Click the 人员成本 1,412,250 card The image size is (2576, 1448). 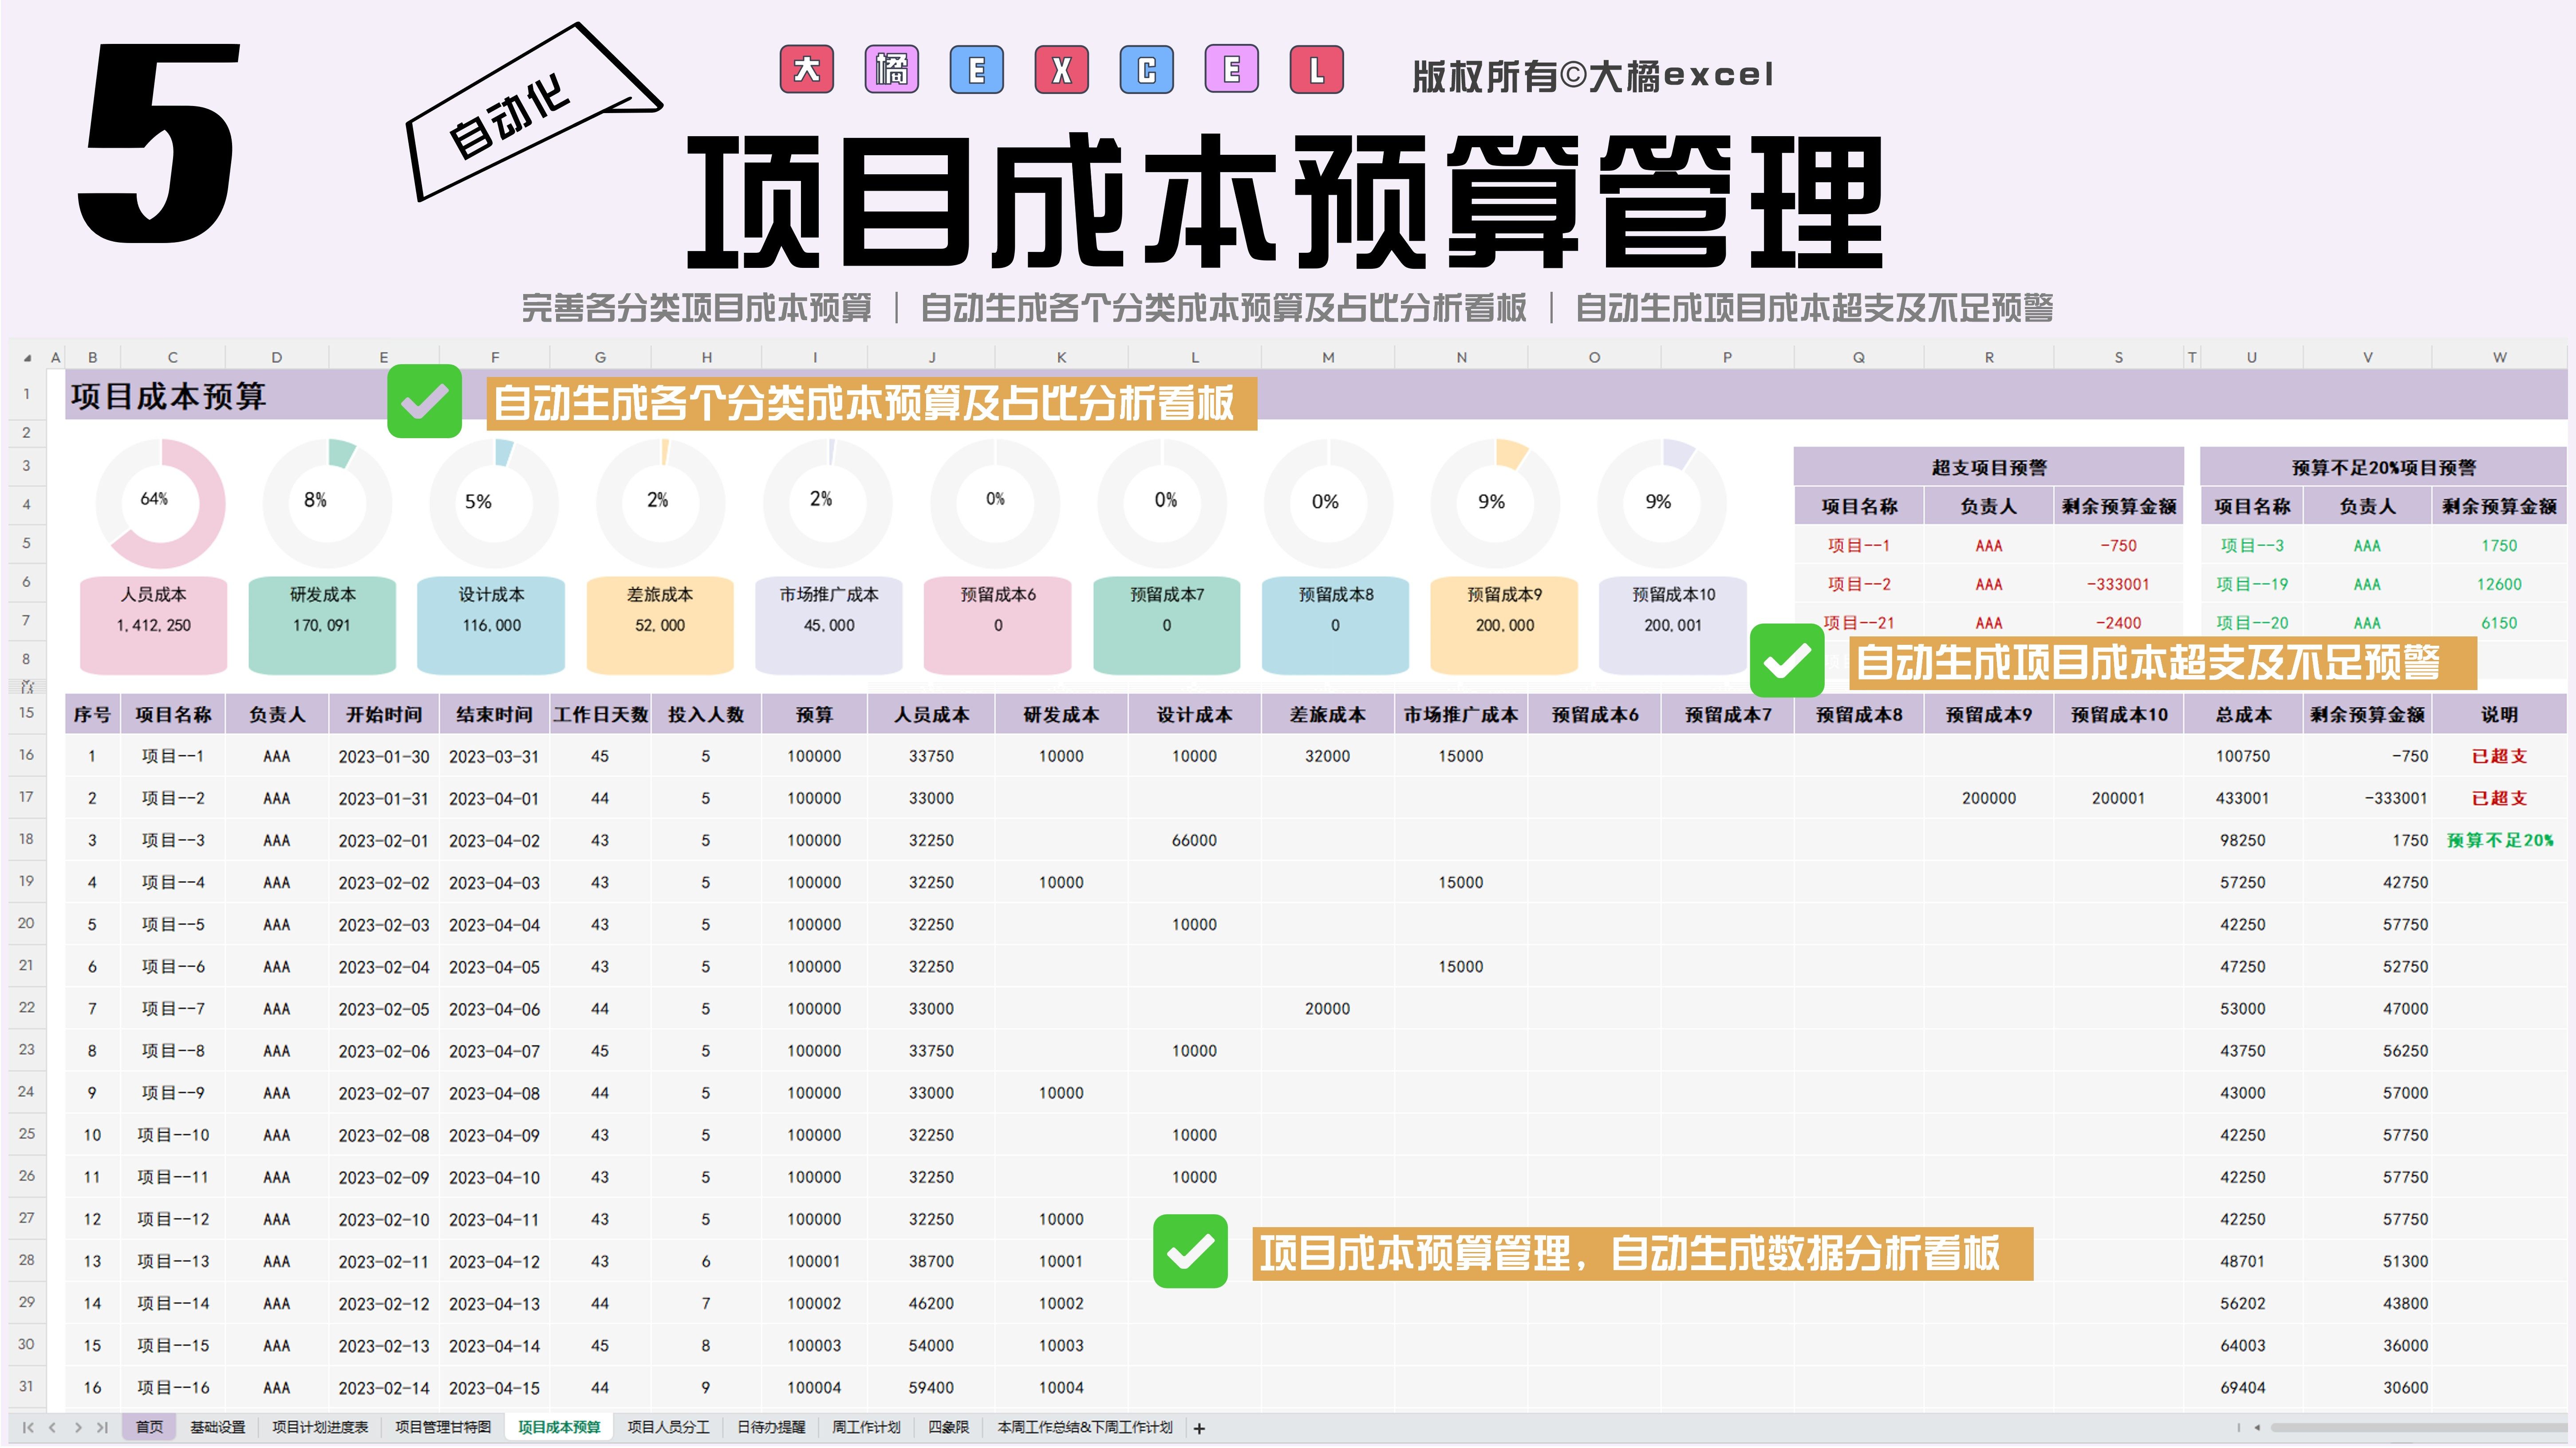[154, 624]
